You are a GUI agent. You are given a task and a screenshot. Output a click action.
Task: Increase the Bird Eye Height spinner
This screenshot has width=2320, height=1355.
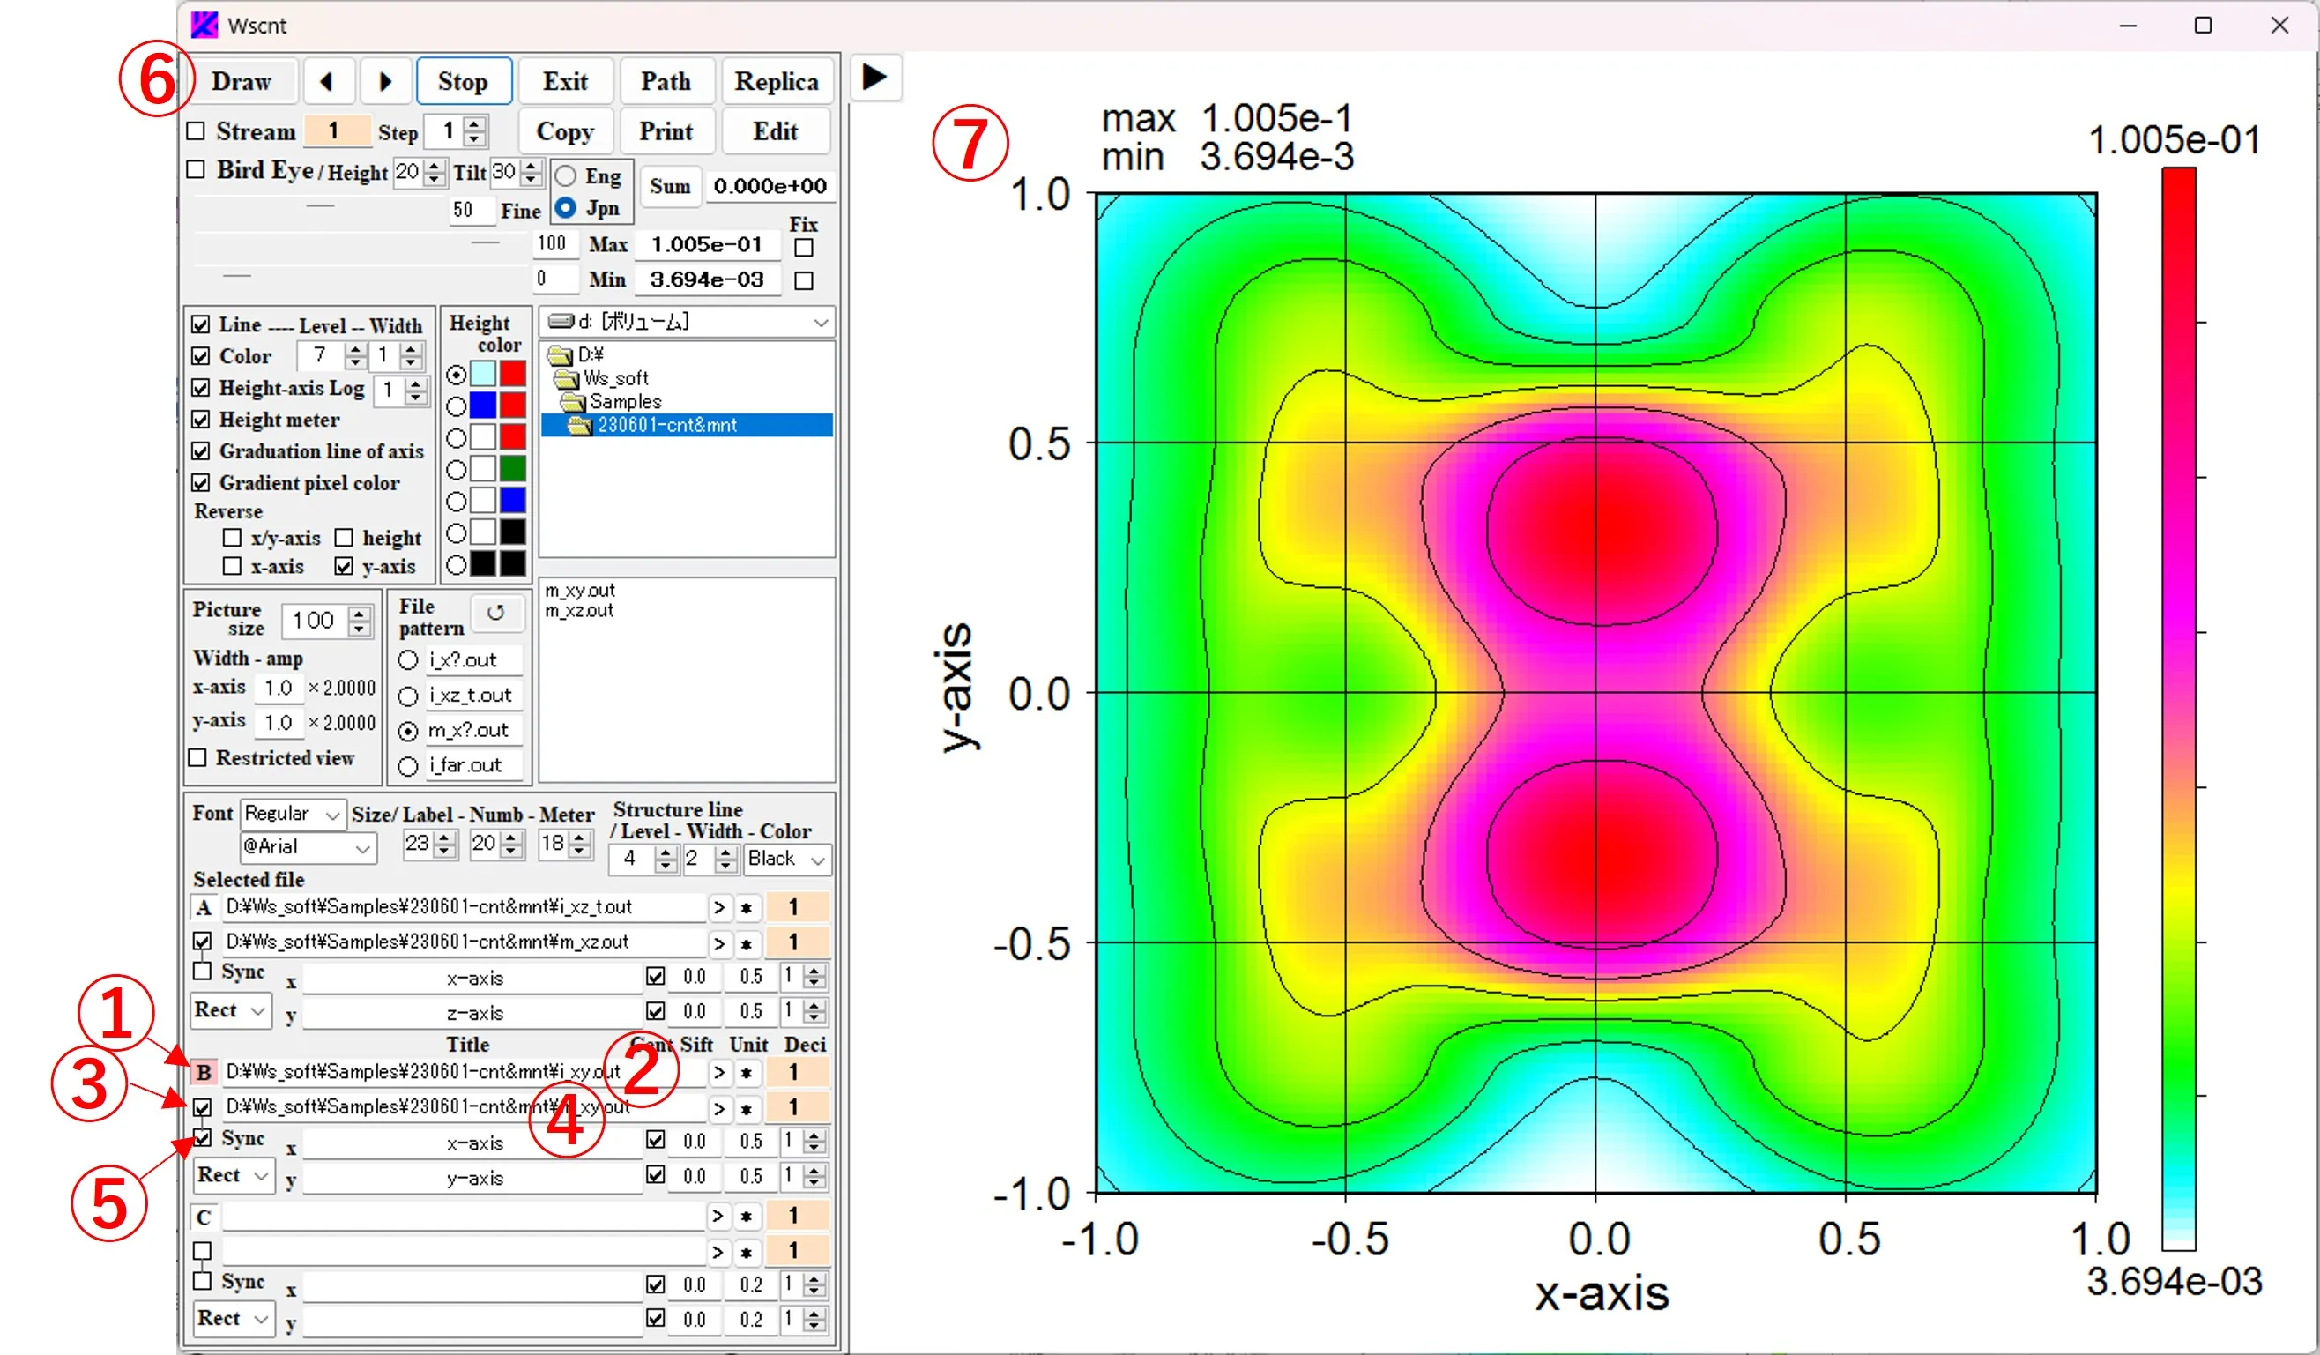point(435,165)
